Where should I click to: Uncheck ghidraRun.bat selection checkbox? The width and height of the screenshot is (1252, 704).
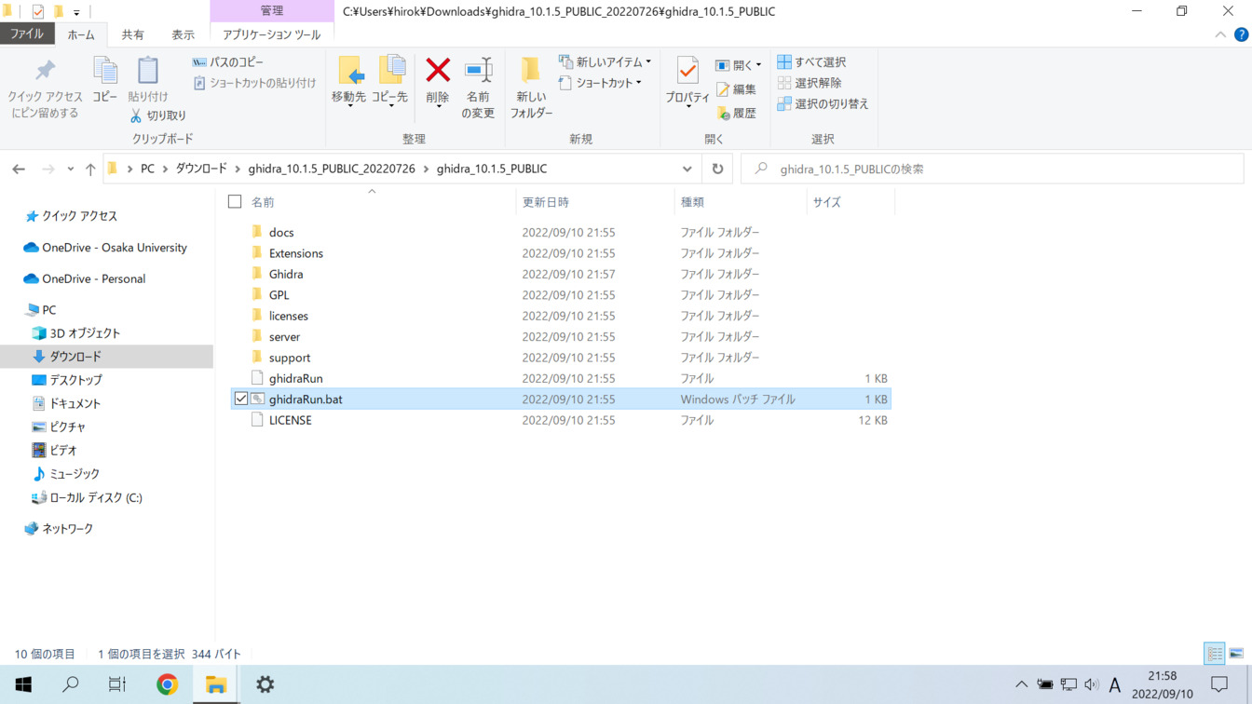(x=241, y=399)
